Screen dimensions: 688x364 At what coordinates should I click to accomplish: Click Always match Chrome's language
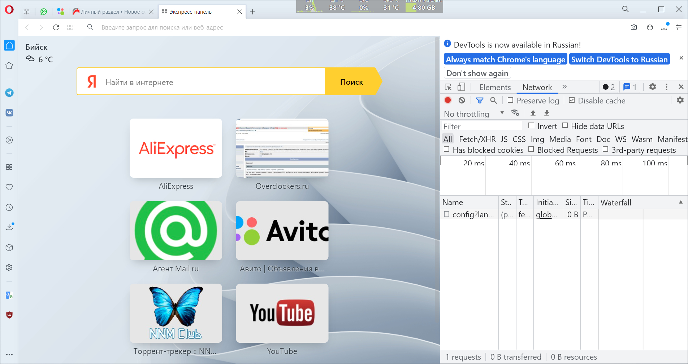pyautogui.click(x=505, y=59)
